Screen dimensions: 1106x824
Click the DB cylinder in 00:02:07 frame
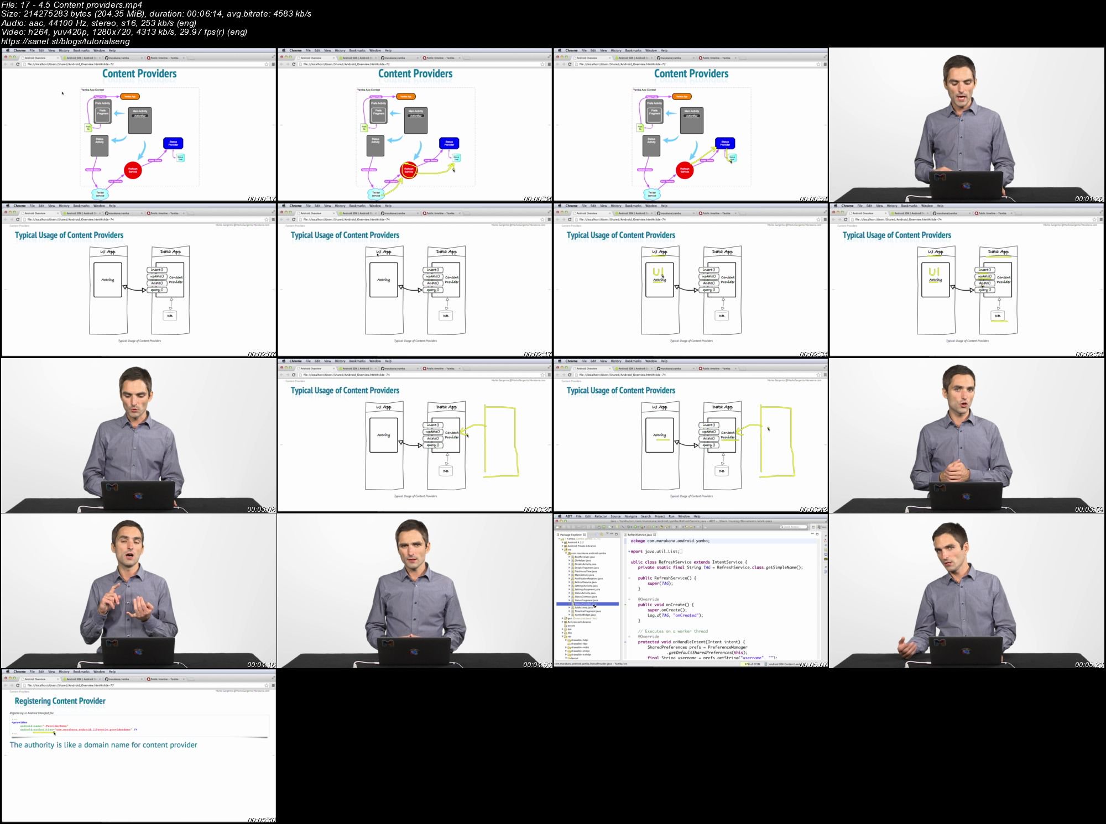click(x=170, y=316)
